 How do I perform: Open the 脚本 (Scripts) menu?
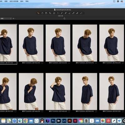point(22,1)
